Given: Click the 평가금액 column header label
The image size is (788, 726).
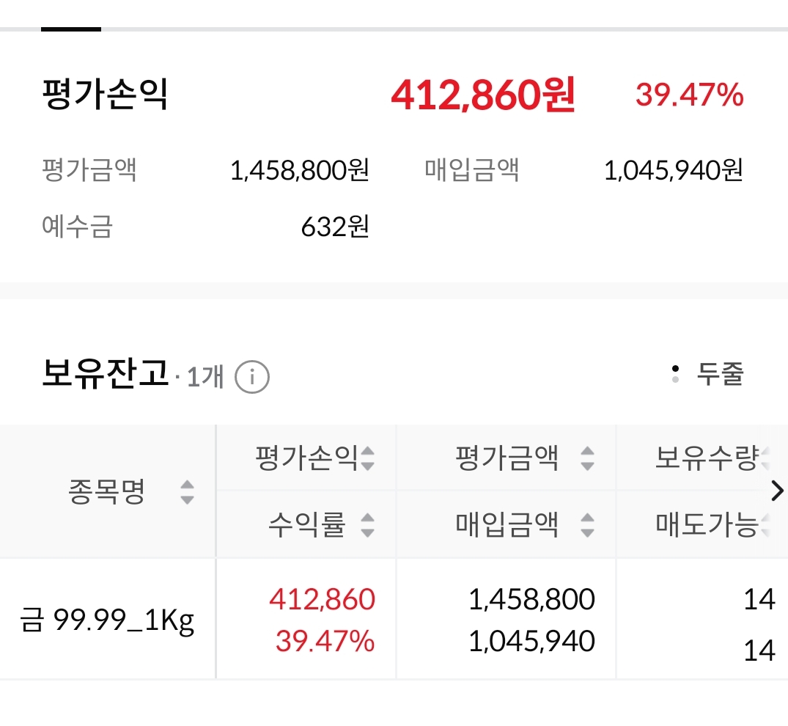Looking at the screenshot, I should [x=507, y=458].
